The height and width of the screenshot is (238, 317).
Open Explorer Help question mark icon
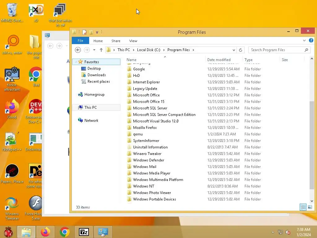click(x=311, y=41)
